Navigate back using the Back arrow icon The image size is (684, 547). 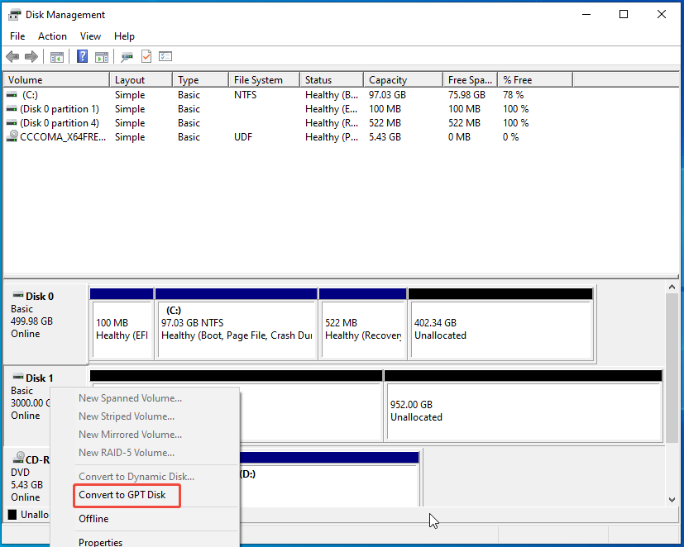click(12, 56)
